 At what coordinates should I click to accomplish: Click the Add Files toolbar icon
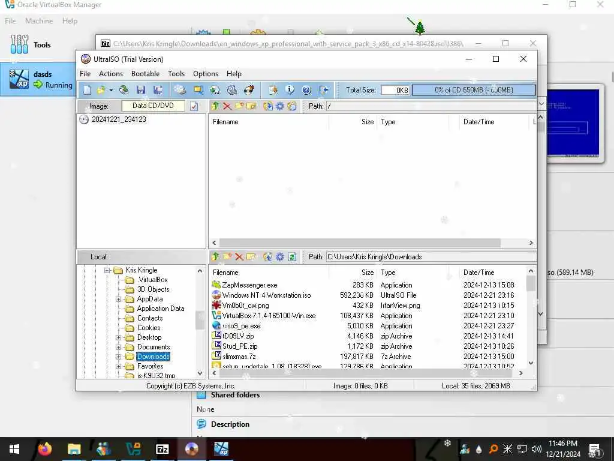pyautogui.click(x=273, y=90)
